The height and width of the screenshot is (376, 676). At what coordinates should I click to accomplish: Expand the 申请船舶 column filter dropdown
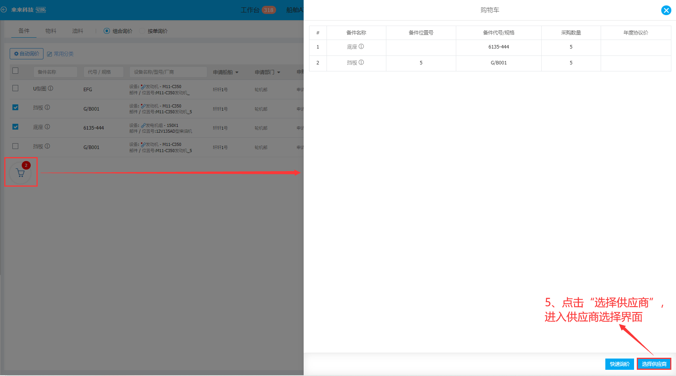click(237, 73)
